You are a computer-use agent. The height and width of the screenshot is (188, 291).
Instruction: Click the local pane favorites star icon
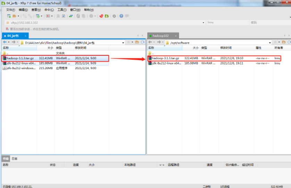(x=128, y=42)
